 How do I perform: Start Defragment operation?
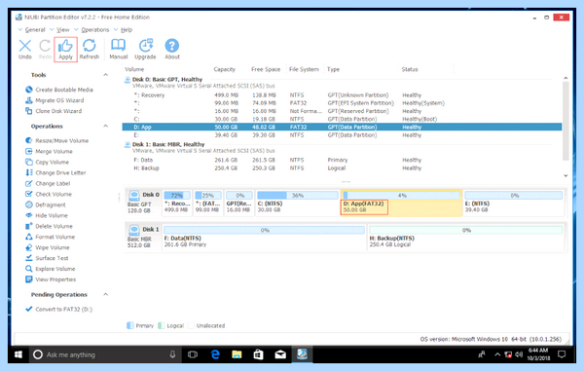[46, 204]
